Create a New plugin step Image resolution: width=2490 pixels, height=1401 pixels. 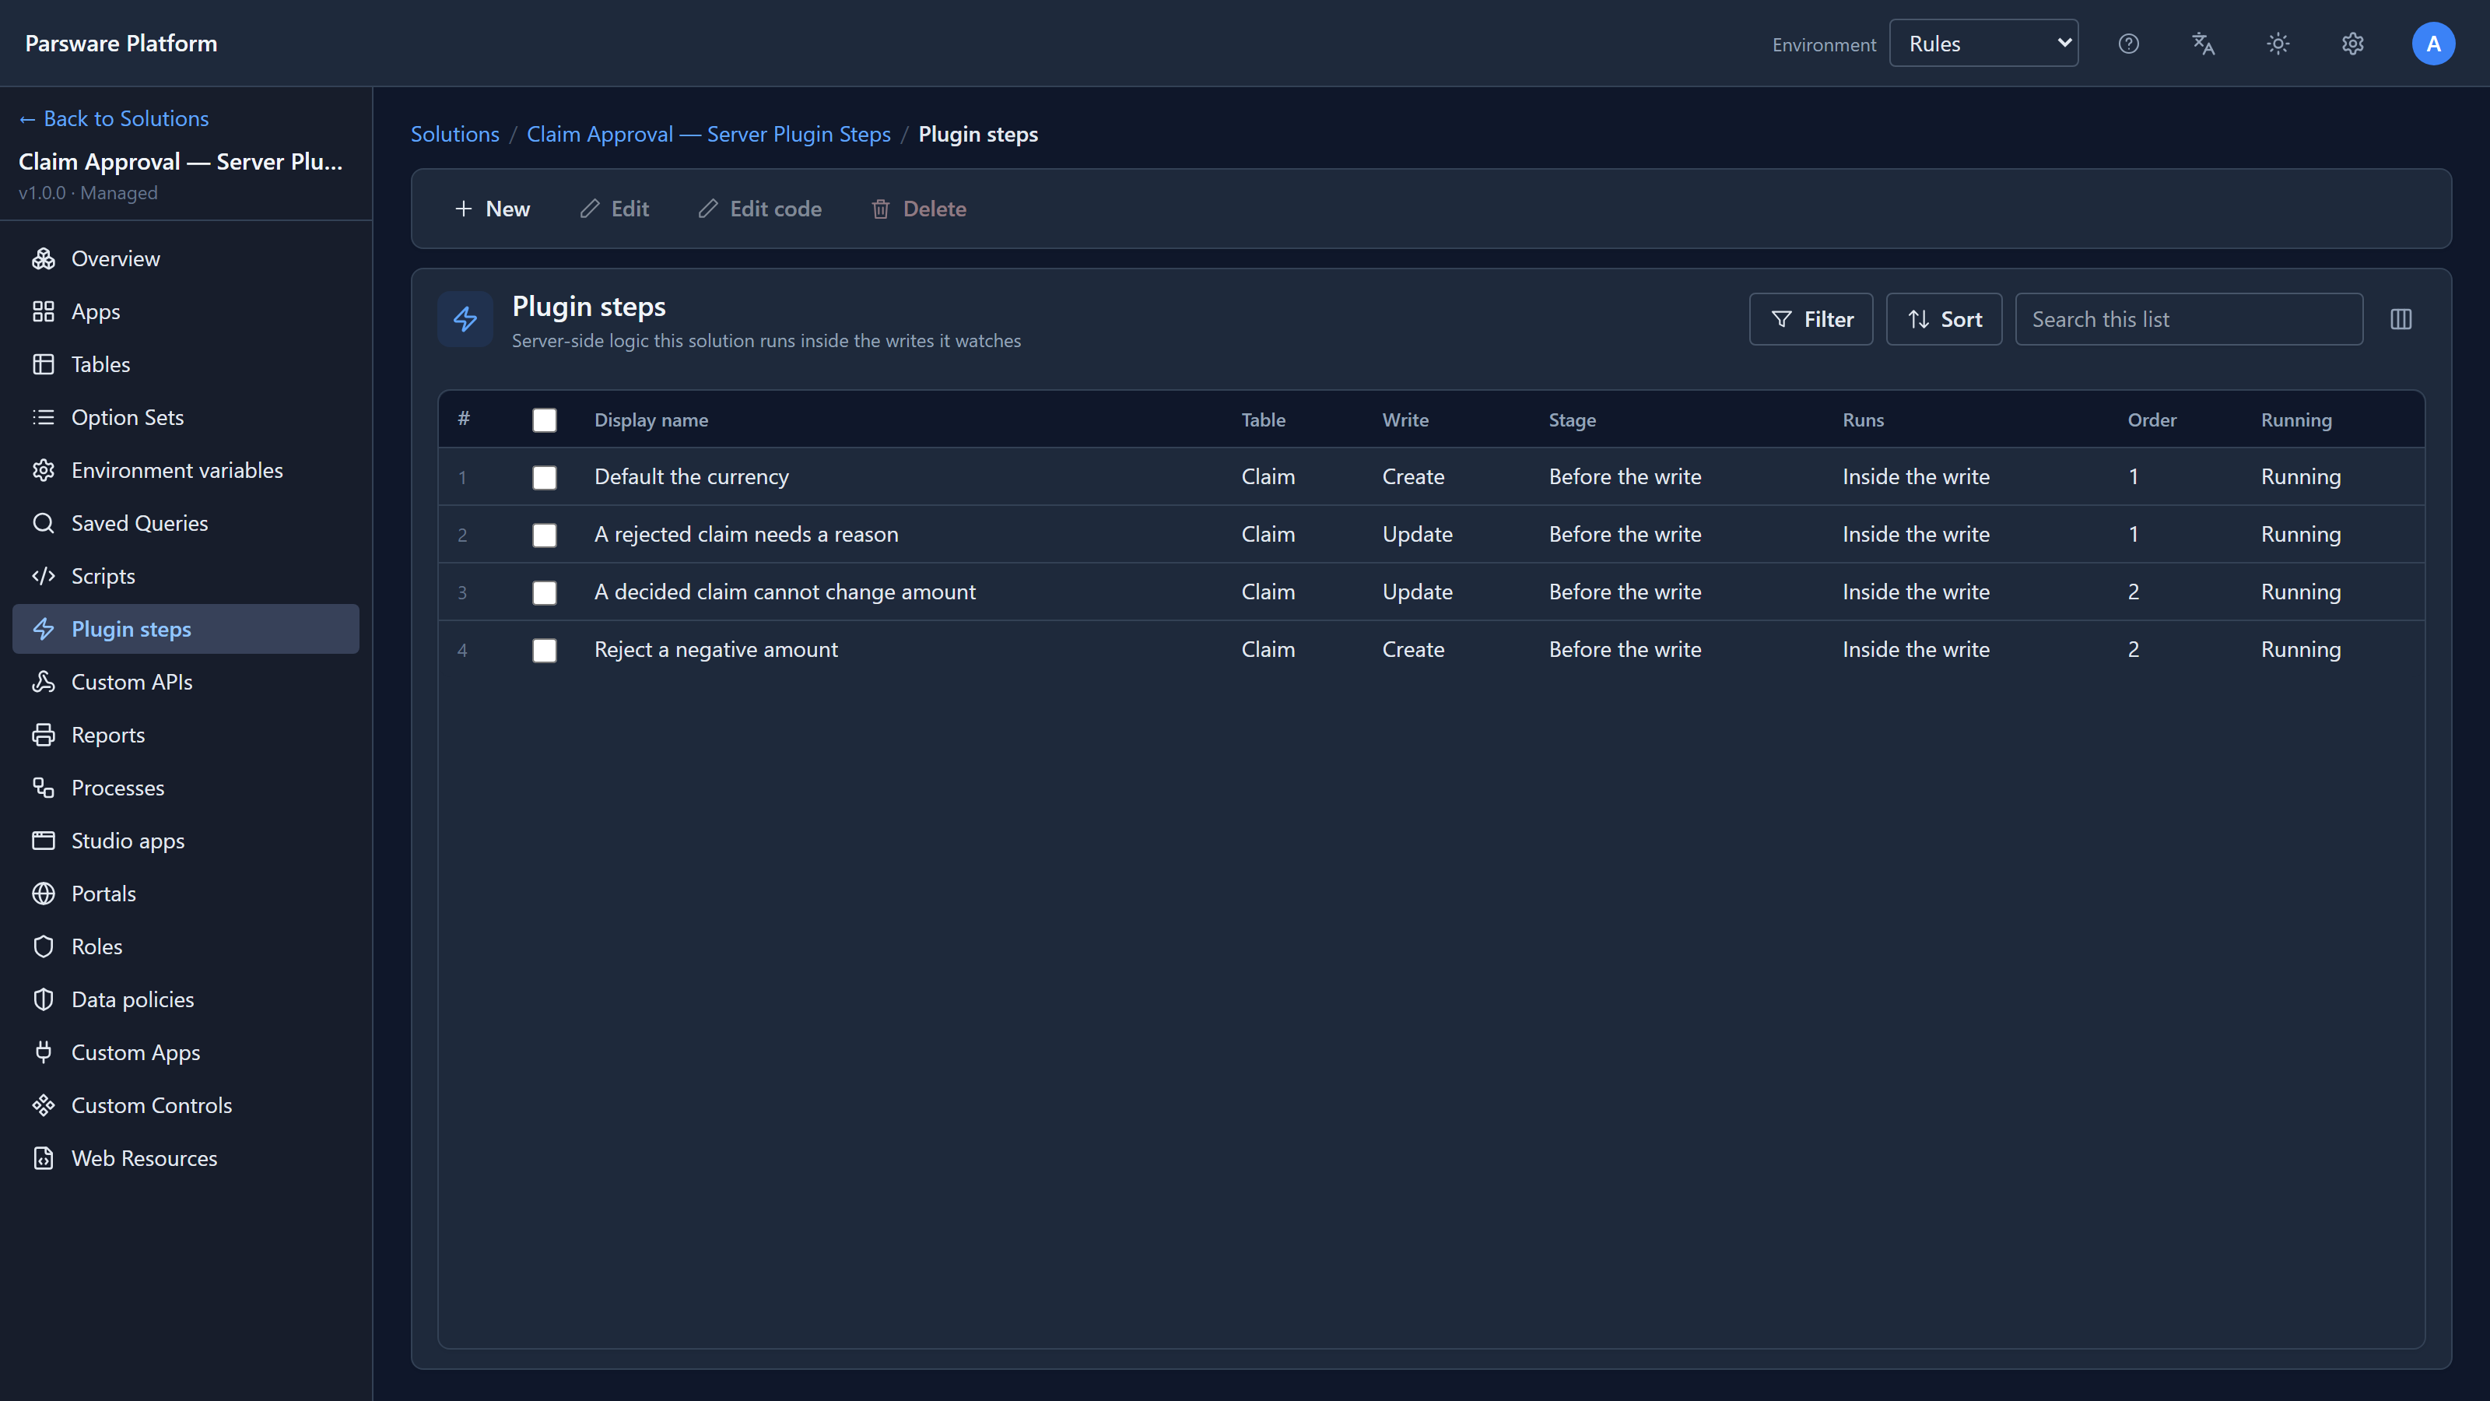pyautogui.click(x=492, y=209)
